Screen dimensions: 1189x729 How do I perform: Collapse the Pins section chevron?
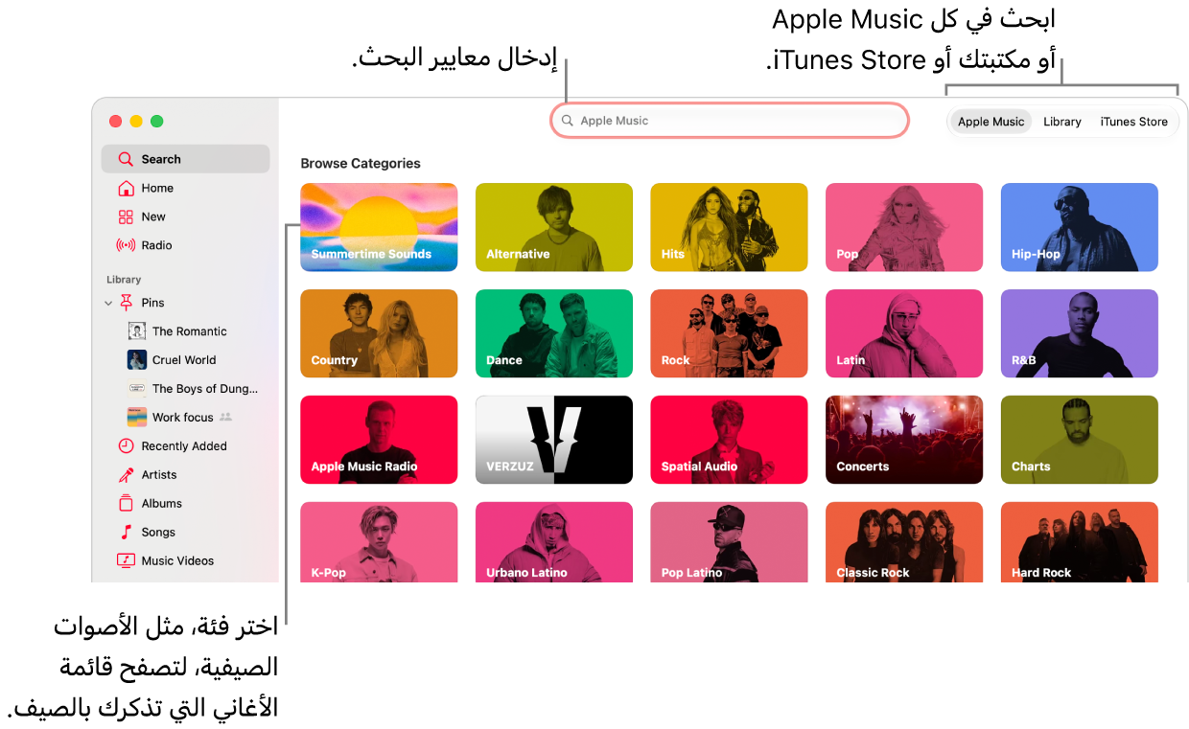[108, 303]
